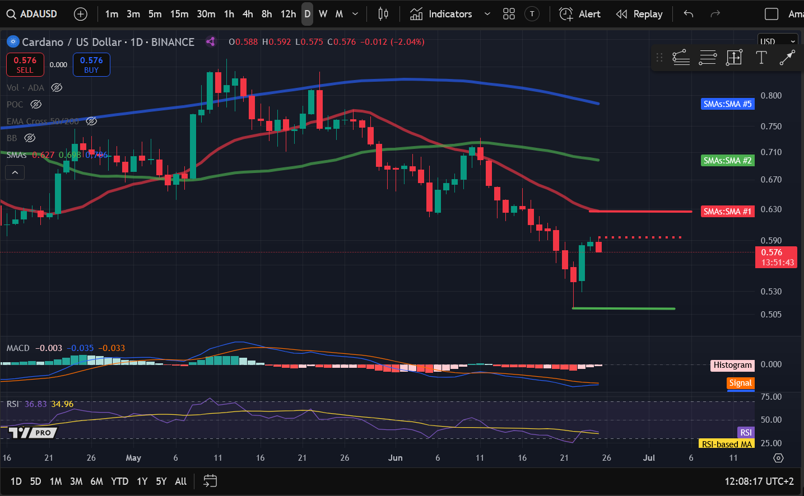
Task: Set date range to 5Y
Action: pyautogui.click(x=161, y=481)
